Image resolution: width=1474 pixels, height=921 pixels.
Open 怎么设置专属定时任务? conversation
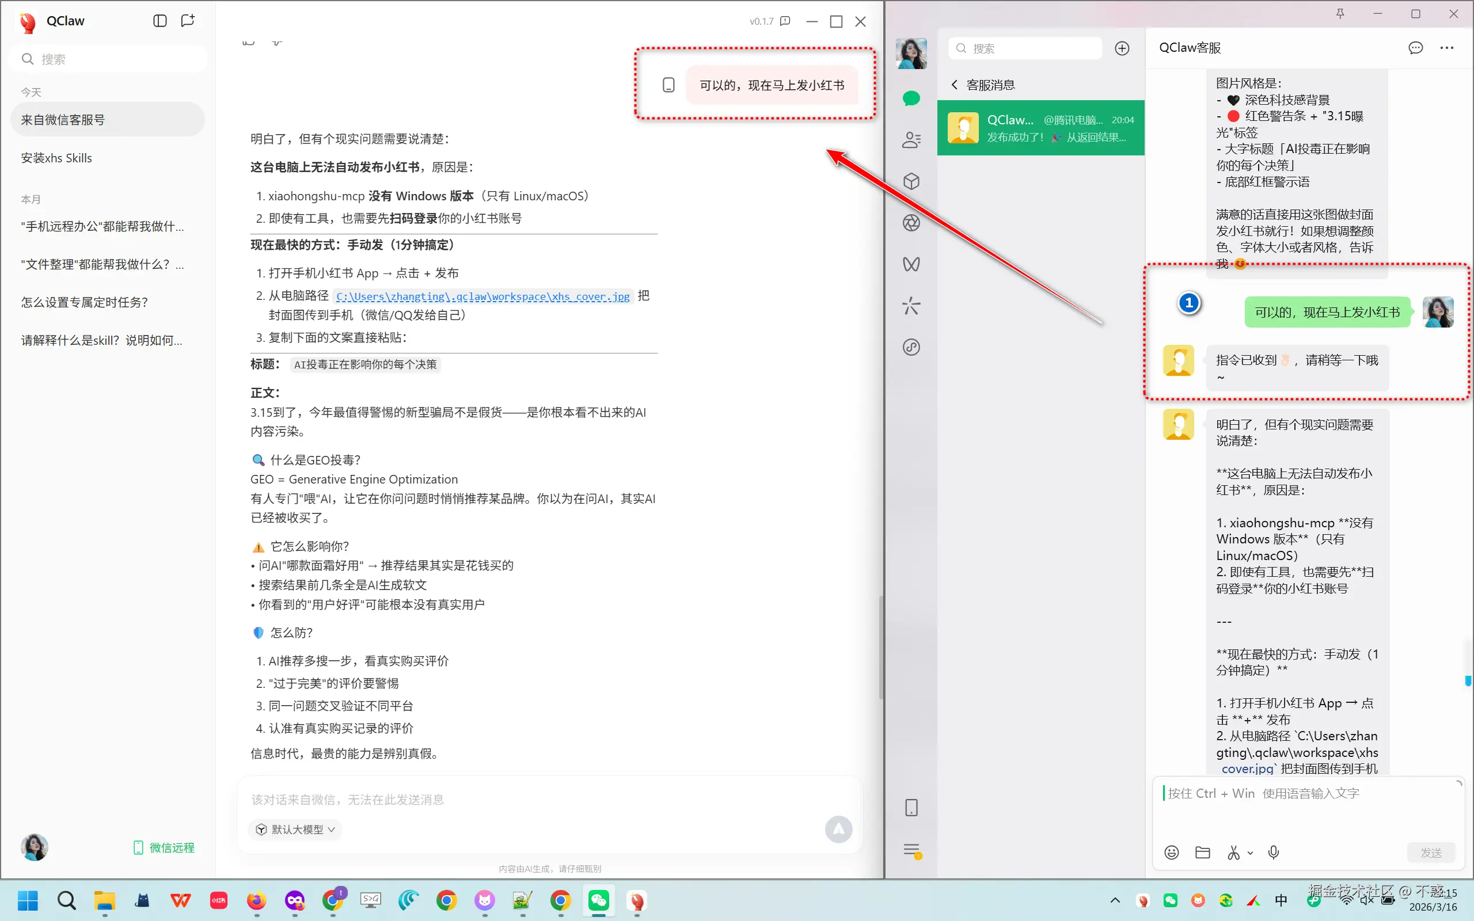pyautogui.click(x=85, y=302)
